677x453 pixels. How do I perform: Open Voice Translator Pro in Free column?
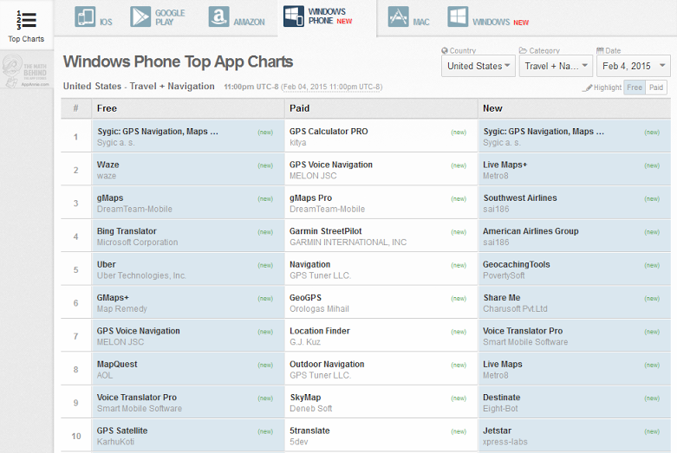pyautogui.click(x=137, y=398)
